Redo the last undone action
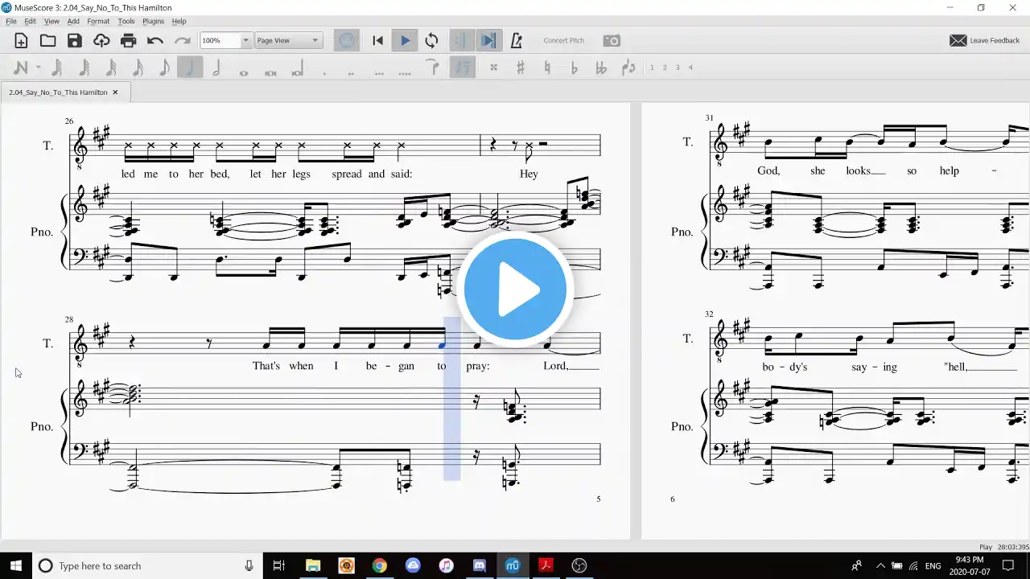This screenshot has width=1030, height=579. tap(183, 40)
